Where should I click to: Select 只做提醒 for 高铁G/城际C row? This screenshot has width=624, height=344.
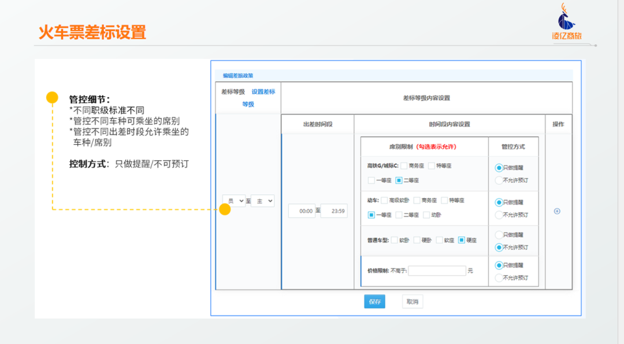pyautogui.click(x=499, y=168)
